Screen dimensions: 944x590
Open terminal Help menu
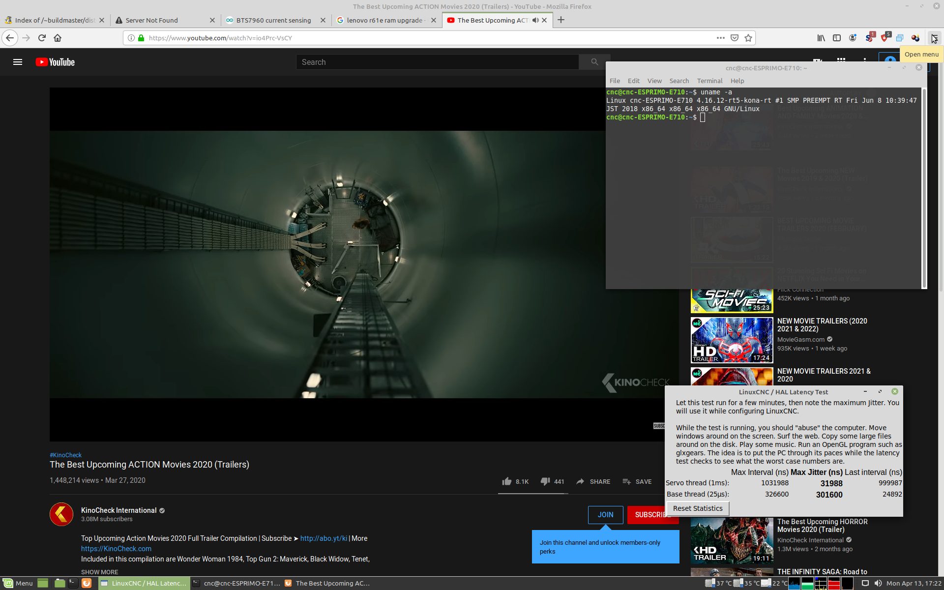(737, 81)
